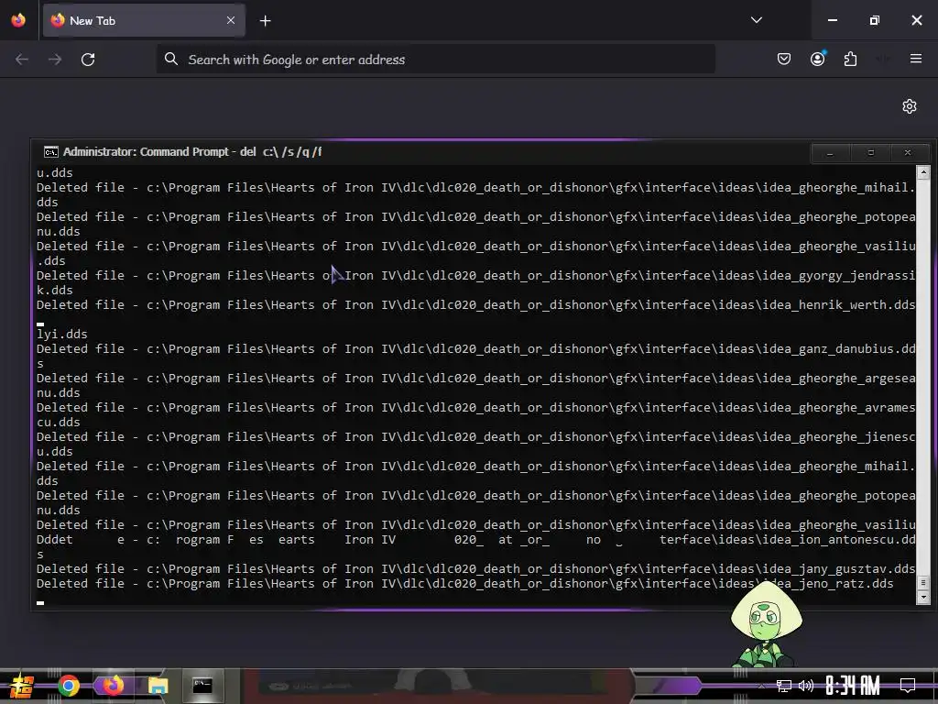Screen dimensions: 938x704
Task: Open the volume tray icon
Action: 806,686
